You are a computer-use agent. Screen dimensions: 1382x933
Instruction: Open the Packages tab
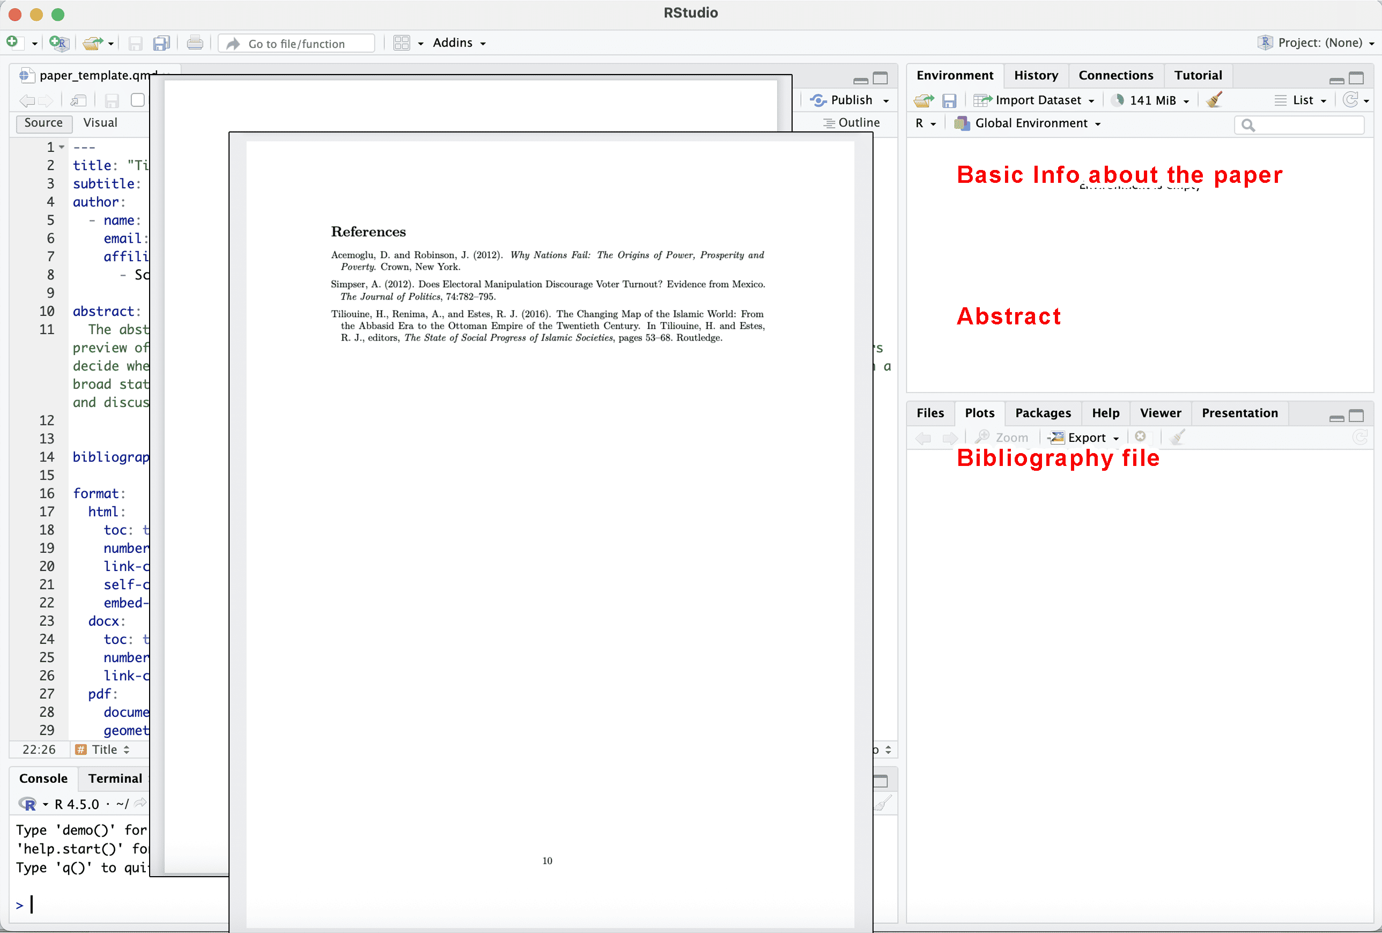pyautogui.click(x=1043, y=413)
